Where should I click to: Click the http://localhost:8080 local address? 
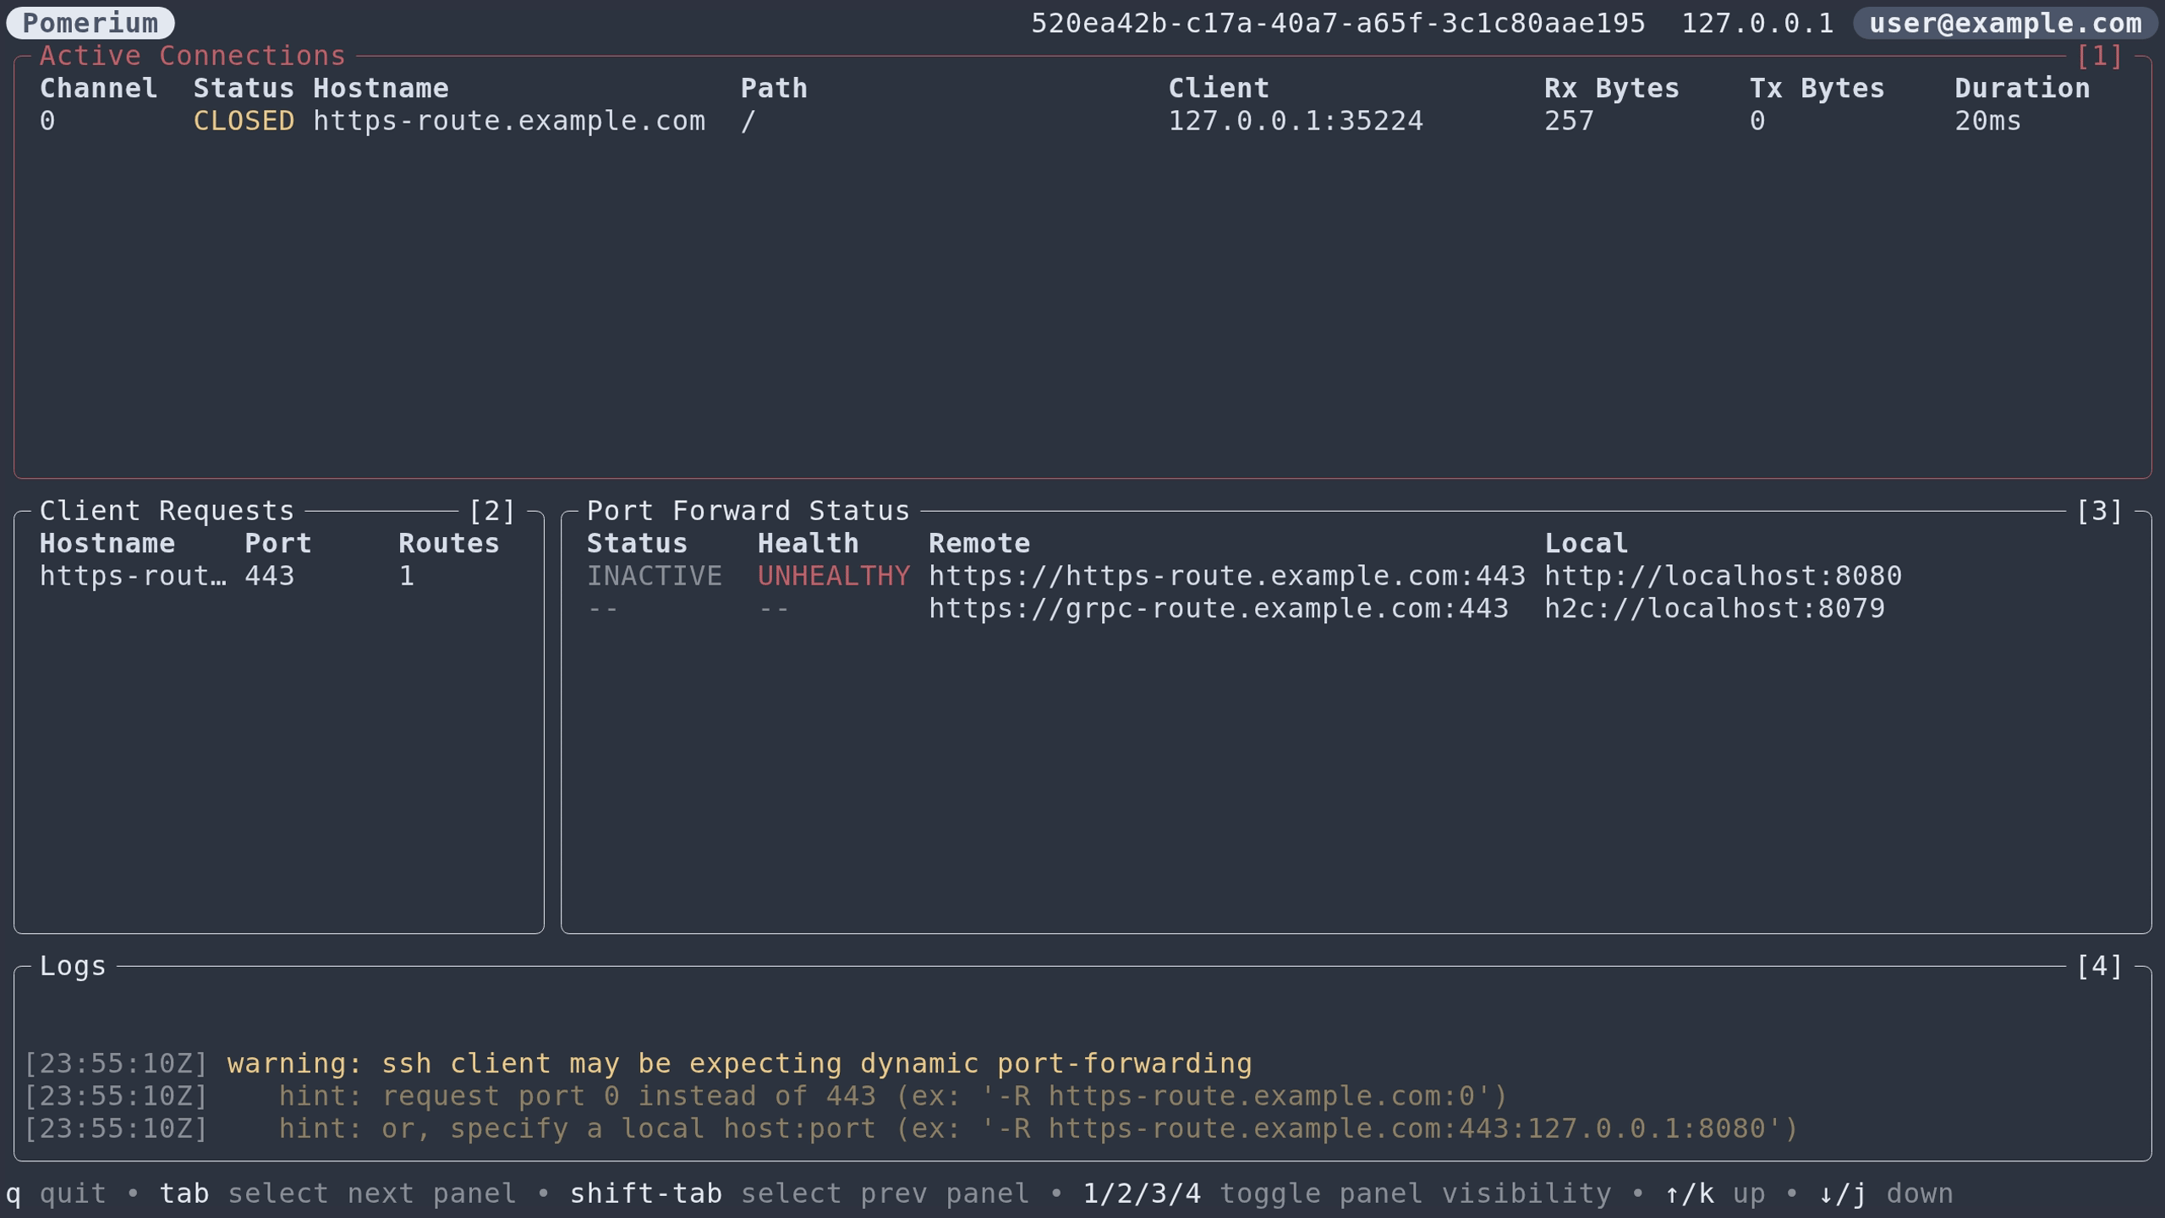(x=1723, y=576)
